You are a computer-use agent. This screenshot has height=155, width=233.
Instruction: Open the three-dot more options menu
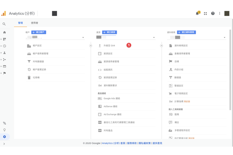[220, 14]
